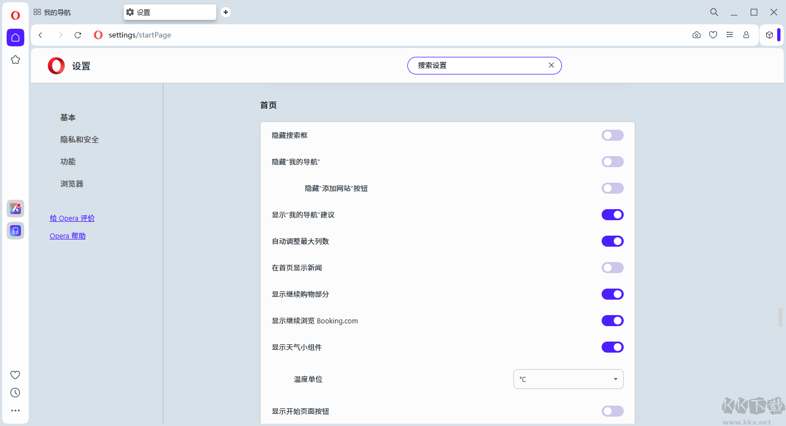Open the Opera main menu logo

[15, 15]
